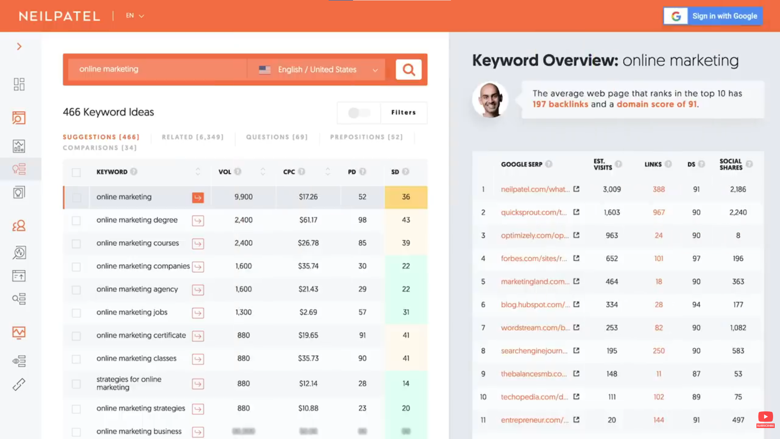Open the Content Ideas icon in sidebar
Viewport: 780px width, 439px height.
pyautogui.click(x=19, y=192)
